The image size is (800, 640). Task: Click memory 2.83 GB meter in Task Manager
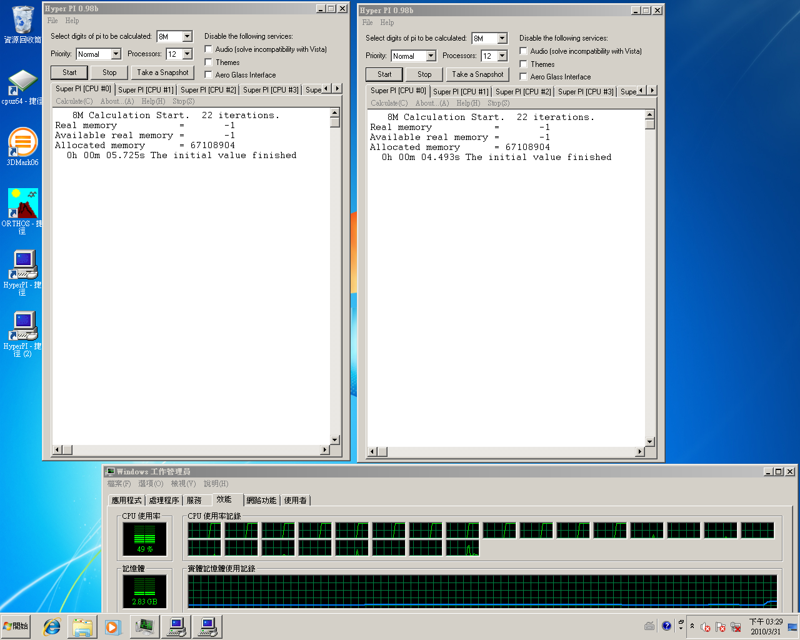coord(145,591)
